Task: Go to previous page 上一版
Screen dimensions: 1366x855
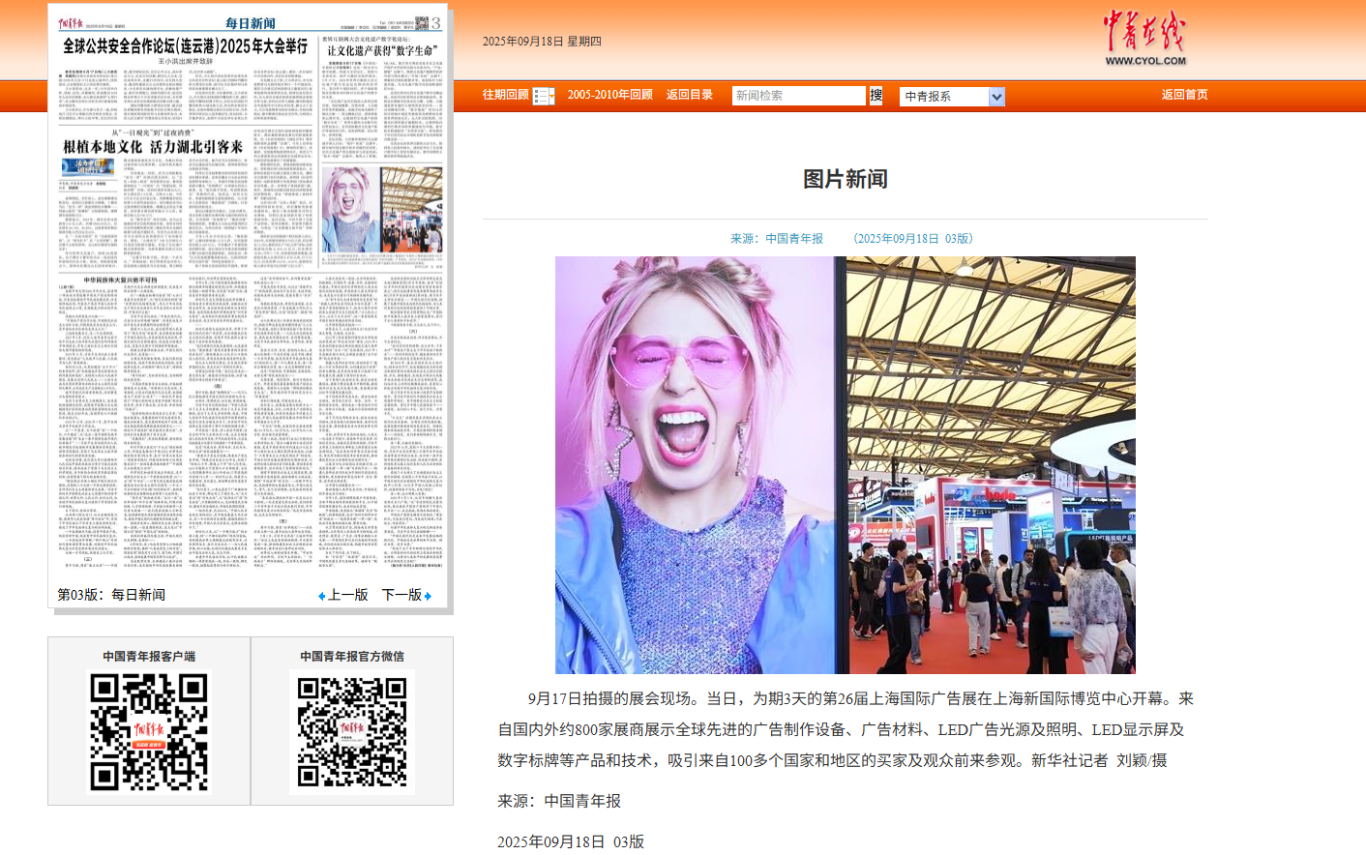Action: pyautogui.click(x=348, y=595)
